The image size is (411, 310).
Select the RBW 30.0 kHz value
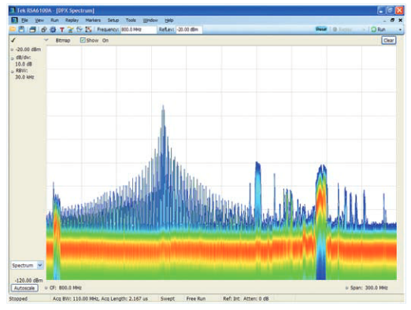pos(24,77)
